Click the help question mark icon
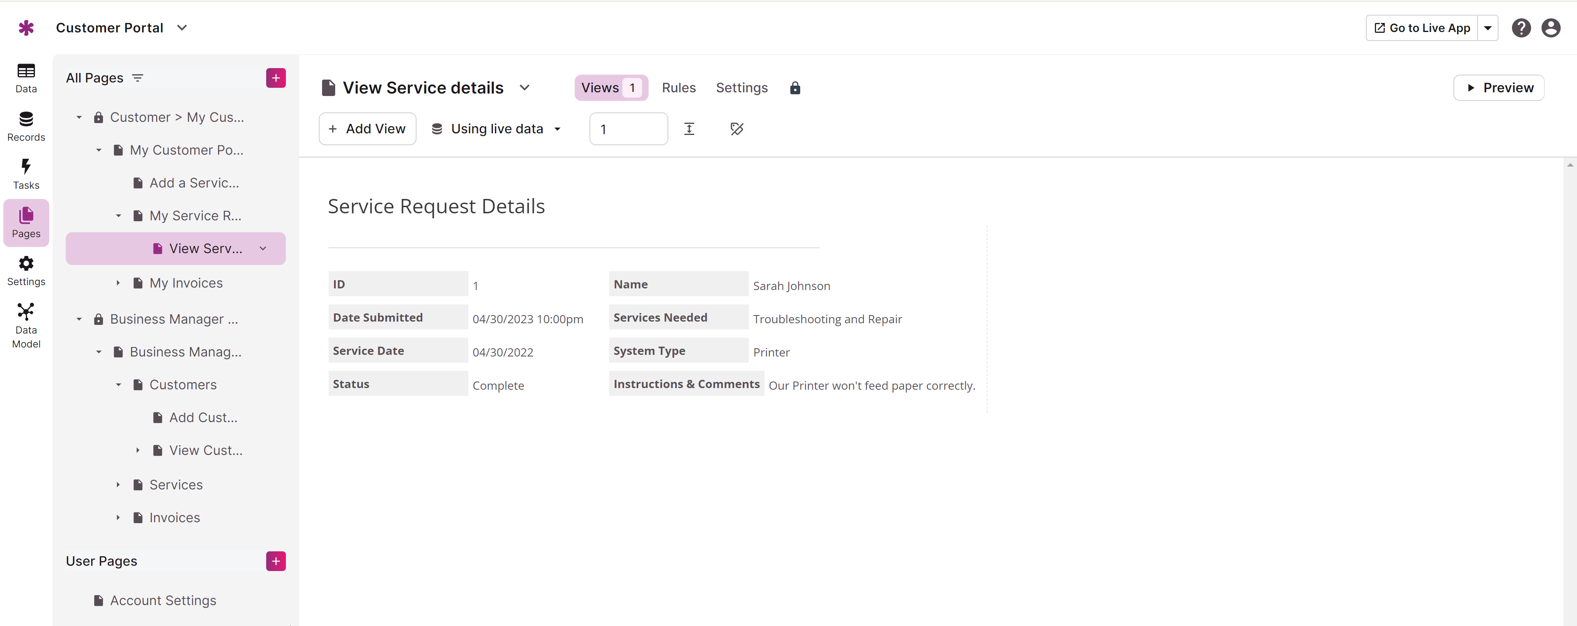 (x=1521, y=28)
